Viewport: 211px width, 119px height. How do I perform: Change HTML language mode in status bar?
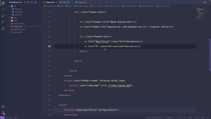[190, 118]
